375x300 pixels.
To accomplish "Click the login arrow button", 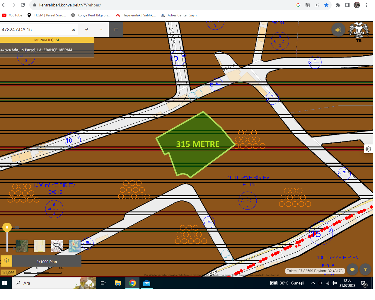I will (338, 30).
